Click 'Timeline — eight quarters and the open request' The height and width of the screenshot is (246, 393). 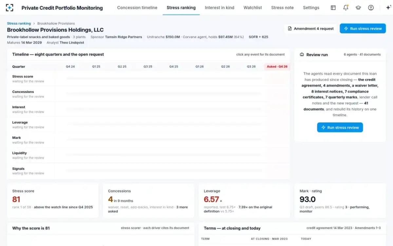tap(58, 54)
